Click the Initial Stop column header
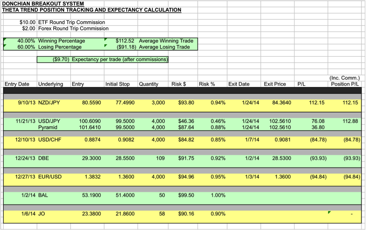This screenshot has height=230, width=366. [117, 84]
